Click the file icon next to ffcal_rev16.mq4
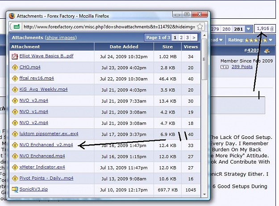Image resolution: width=279 pixels, height=206 pixels. (15, 79)
